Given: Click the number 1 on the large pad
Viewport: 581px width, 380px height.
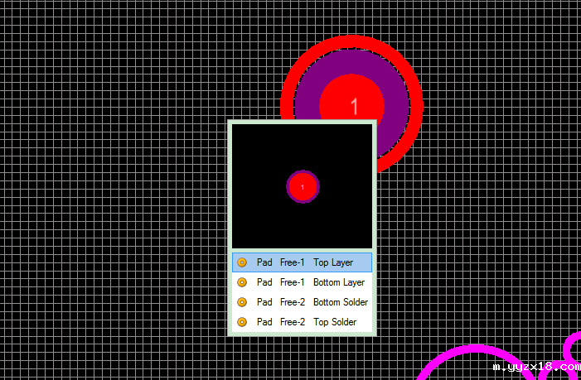Looking at the screenshot, I should click(355, 106).
